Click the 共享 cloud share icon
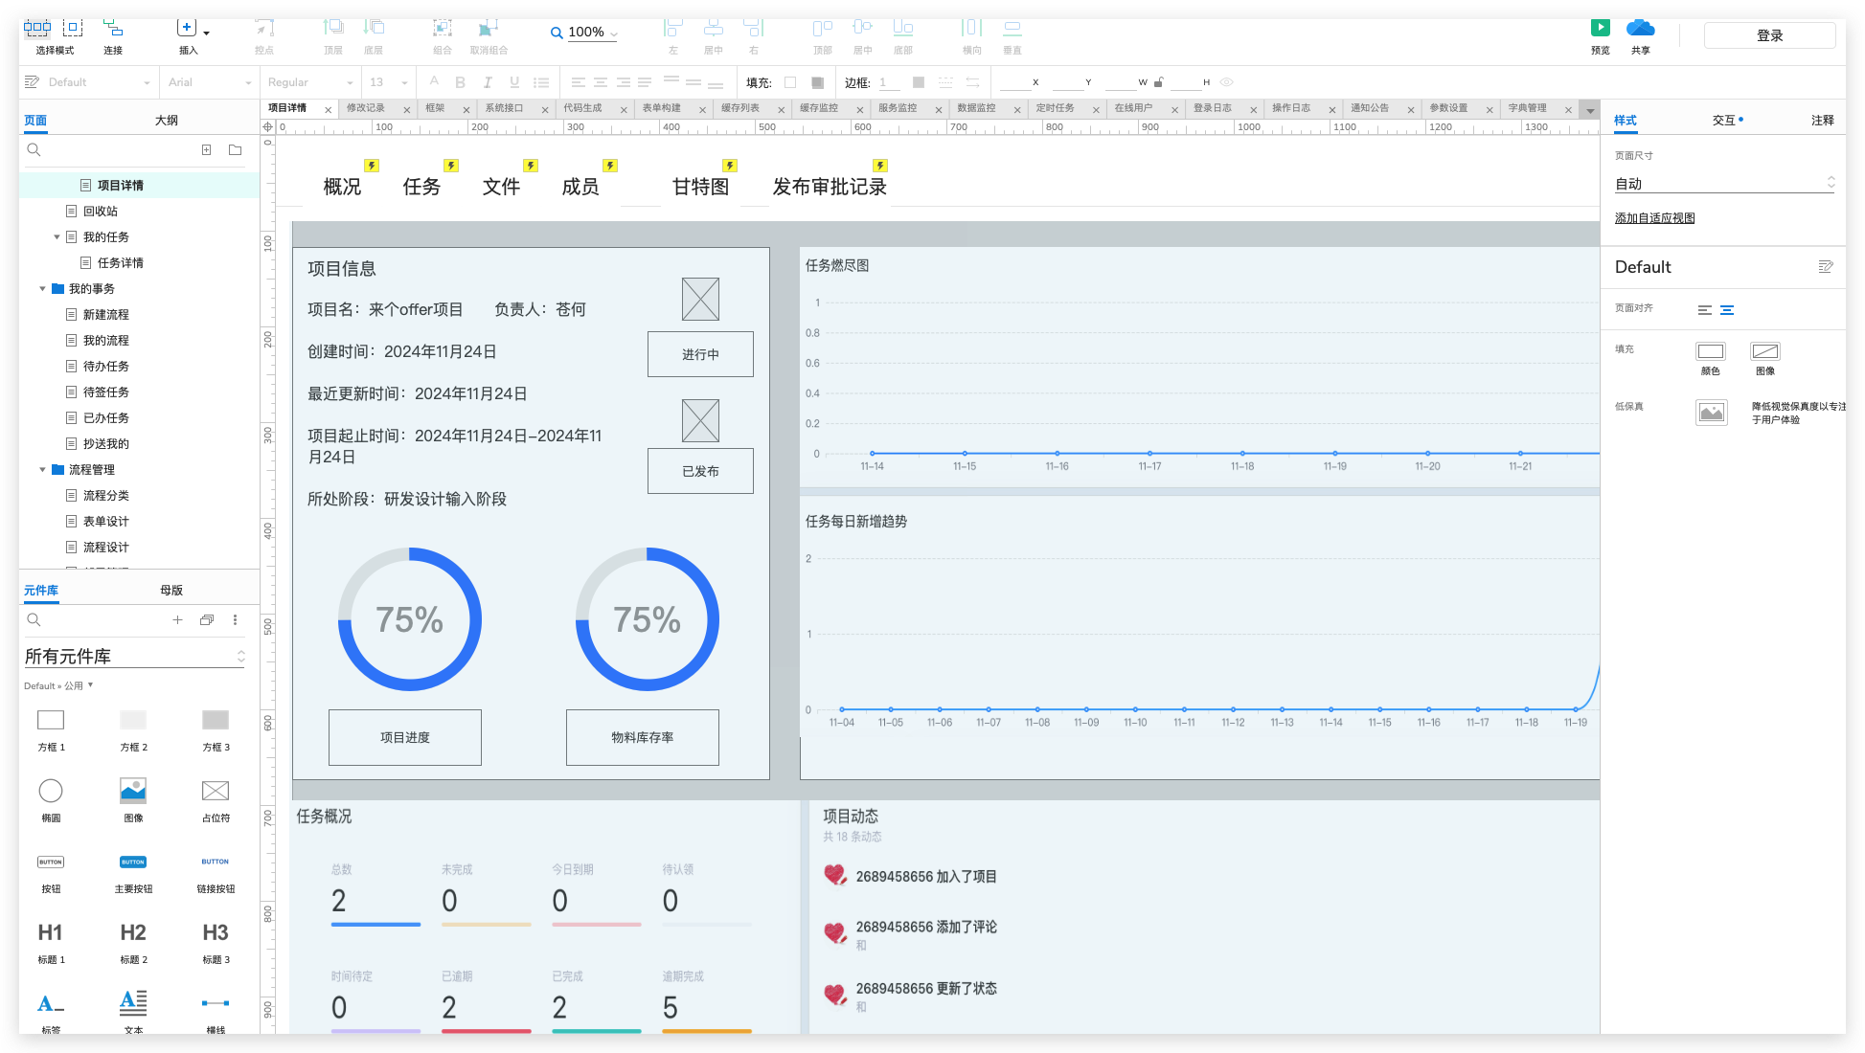The width and height of the screenshot is (1865, 1053). [x=1641, y=29]
